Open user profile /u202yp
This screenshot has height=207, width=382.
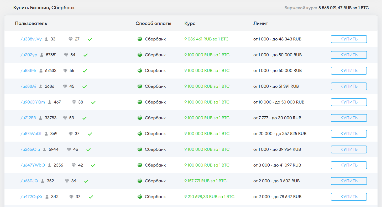[x=29, y=55]
